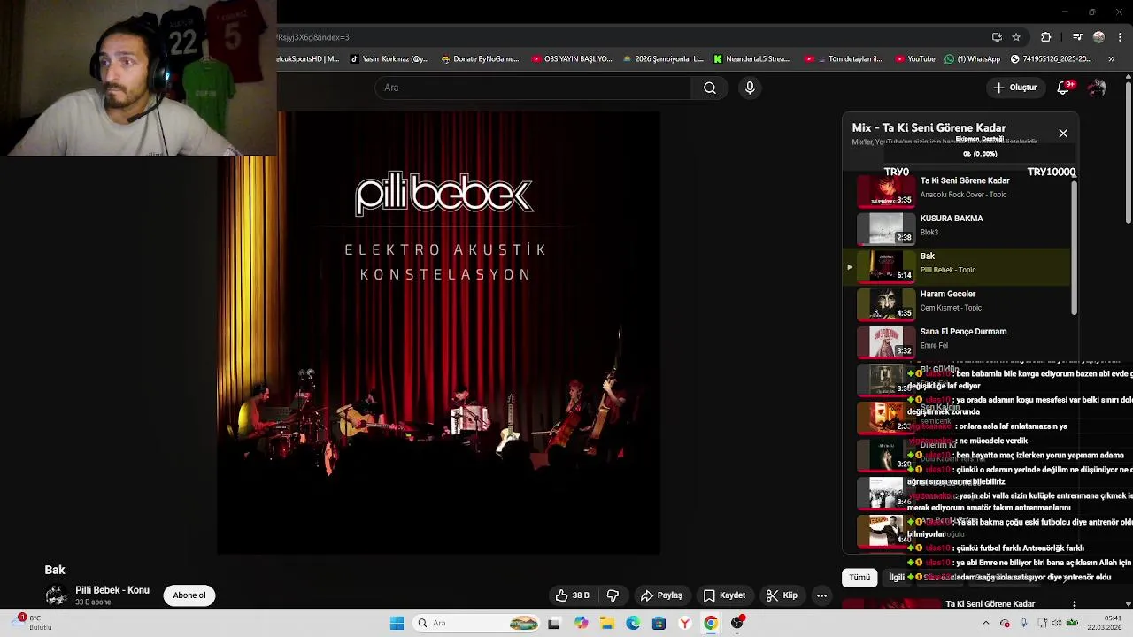Open Task View from the taskbar
This screenshot has height=637, width=1133.
click(x=554, y=624)
